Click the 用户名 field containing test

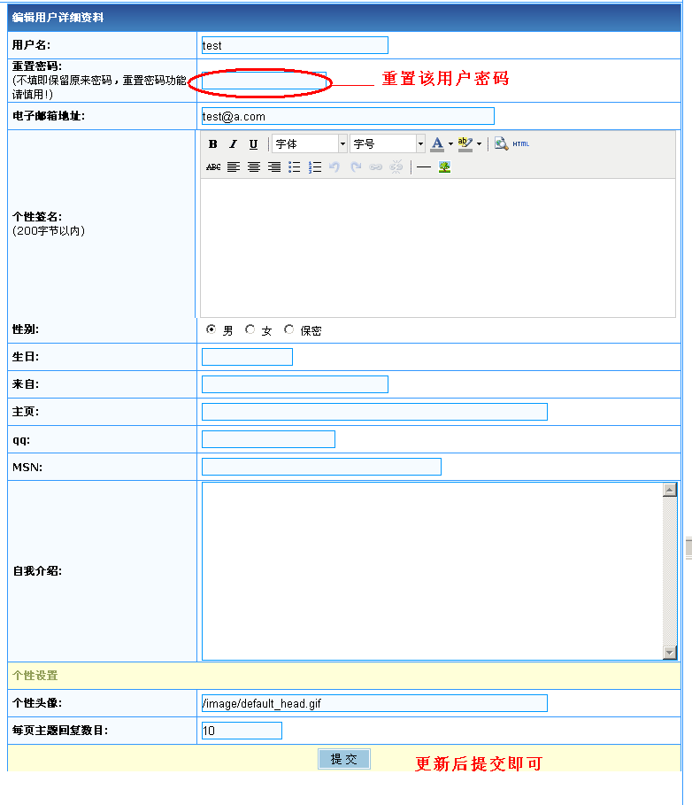pyautogui.click(x=295, y=45)
